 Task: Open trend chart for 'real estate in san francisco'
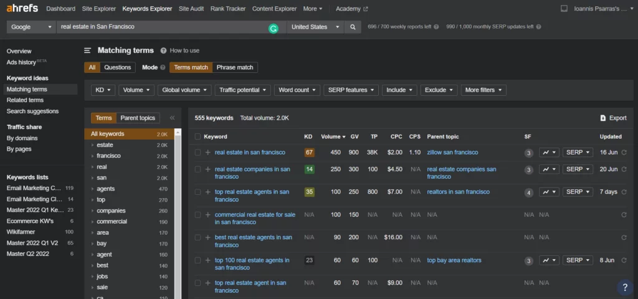pos(549,153)
